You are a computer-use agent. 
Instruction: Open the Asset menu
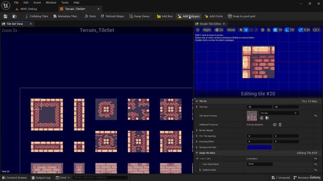click(37, 3)
